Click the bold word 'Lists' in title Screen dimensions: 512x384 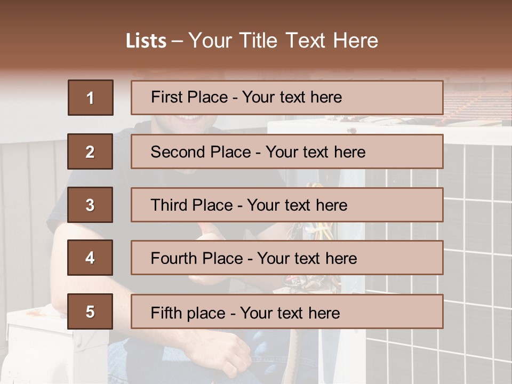pos(146,41)
